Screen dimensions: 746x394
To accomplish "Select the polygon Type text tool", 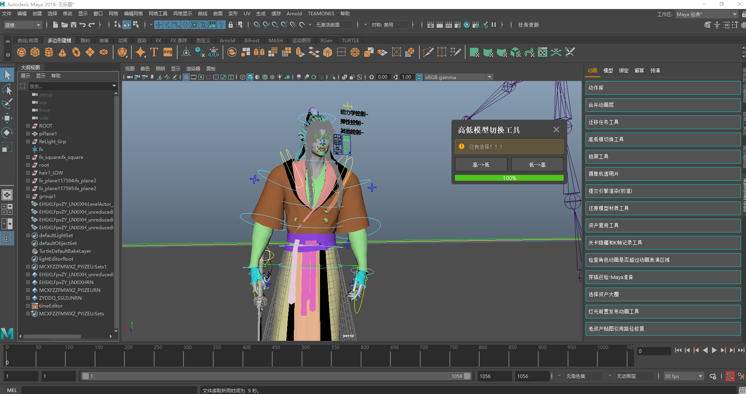I will [x=154, y=52].
